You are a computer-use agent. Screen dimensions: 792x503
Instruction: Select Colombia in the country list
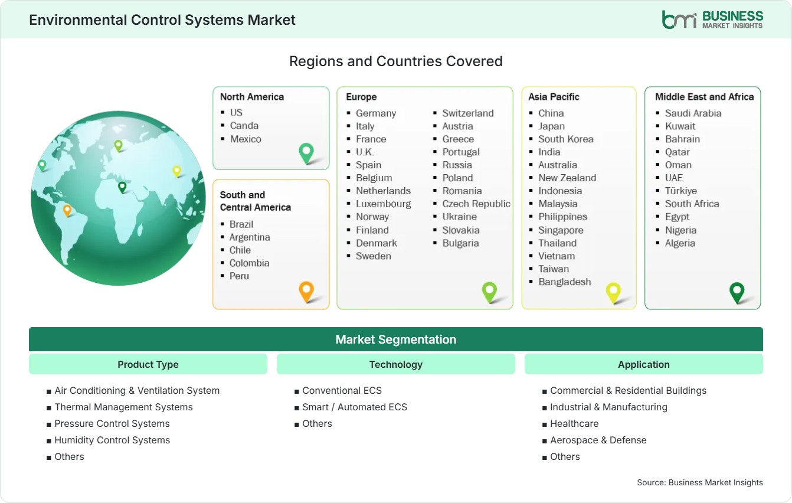coord(249,263)
